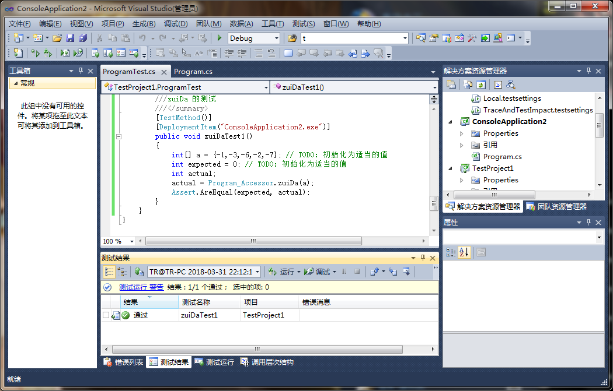Sort properties alphabetically with the A-Z icon
The image size is (613, 391).
(464, 252)
